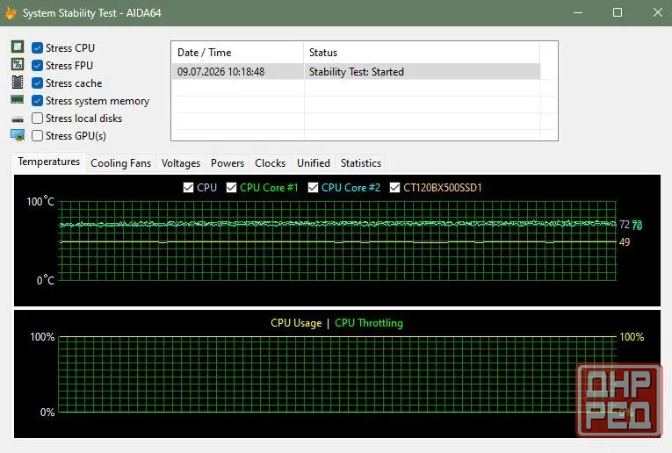
Task: Disable the Stress system memory checkbox
Action: coord(37,101)
